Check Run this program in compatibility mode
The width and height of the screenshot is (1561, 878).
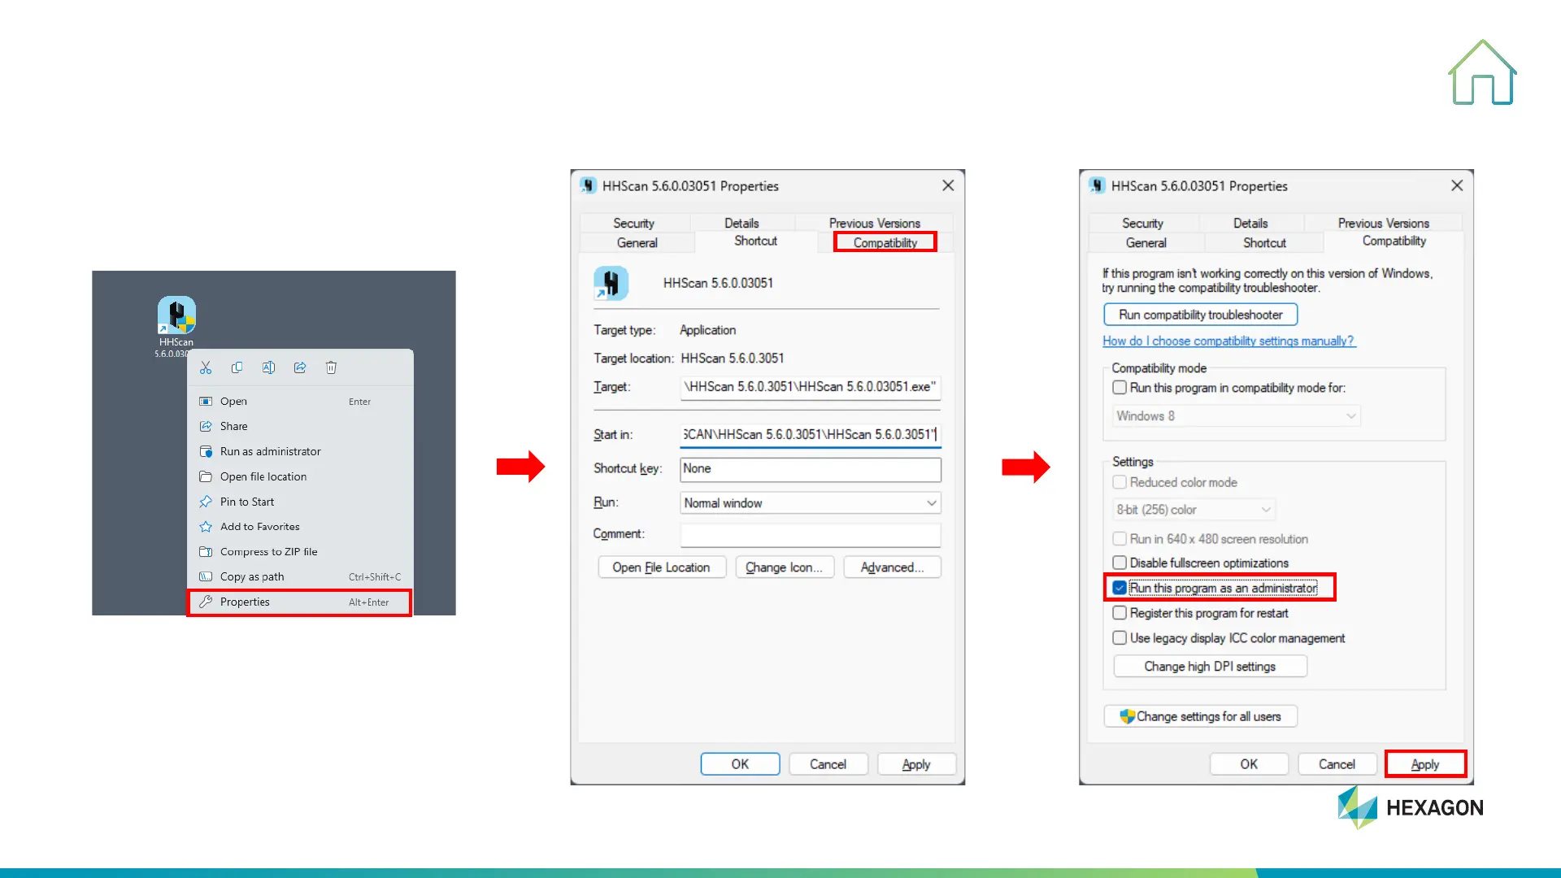(1120, 388)
